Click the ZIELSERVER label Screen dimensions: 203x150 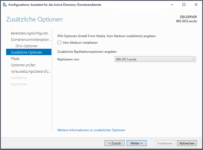[188, 17]
